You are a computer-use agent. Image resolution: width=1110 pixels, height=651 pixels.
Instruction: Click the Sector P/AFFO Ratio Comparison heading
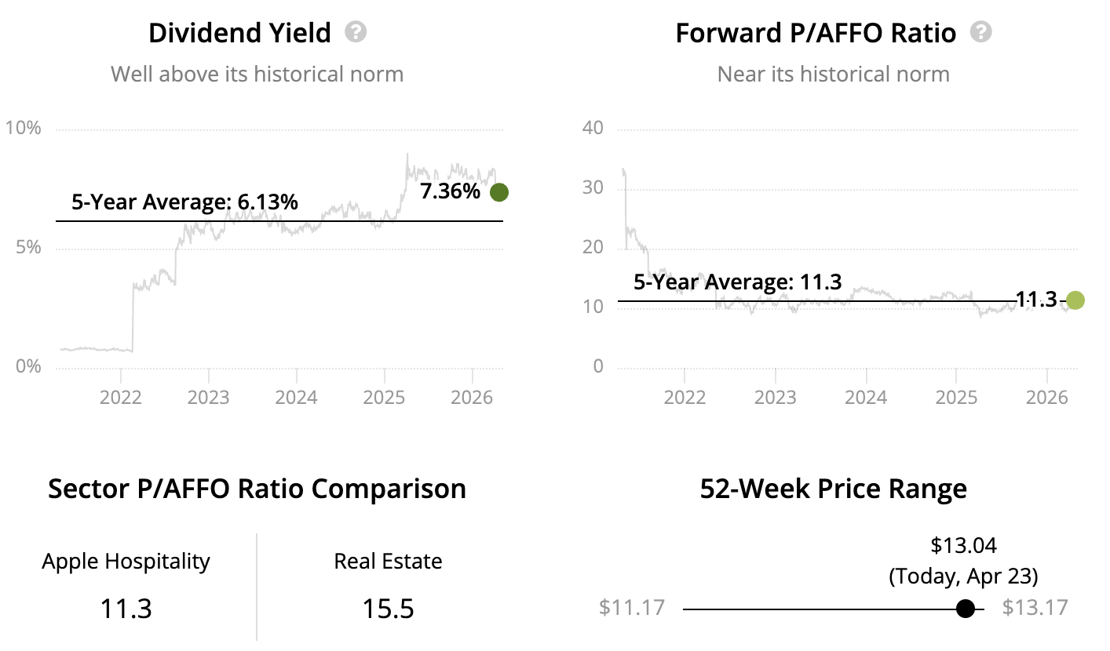point(257,489)
